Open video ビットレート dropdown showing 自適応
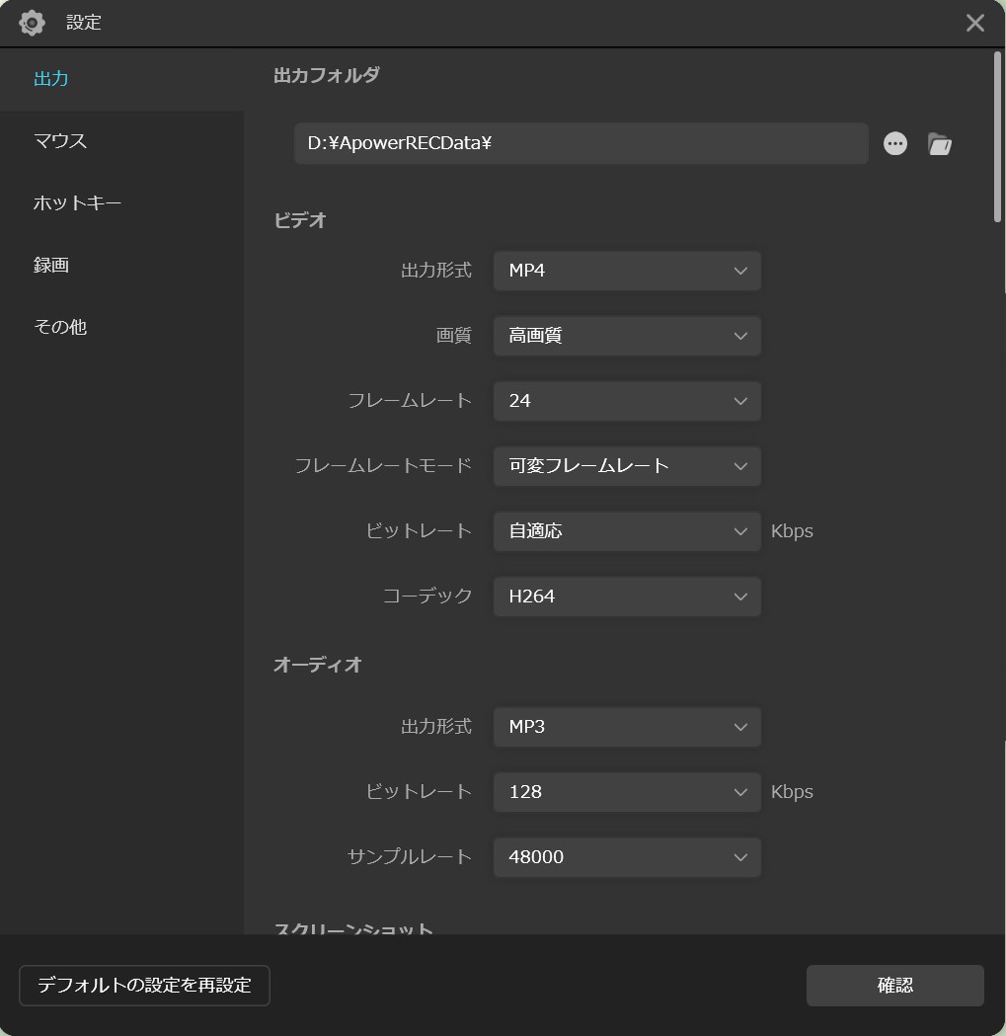Screen dimensions: 1006x1036 click(627, 531)
